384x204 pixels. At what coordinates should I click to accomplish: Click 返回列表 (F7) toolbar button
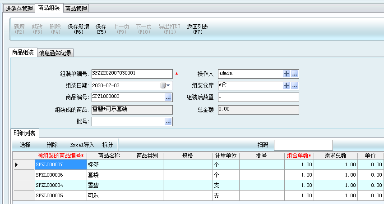click(x=198, y=29)
